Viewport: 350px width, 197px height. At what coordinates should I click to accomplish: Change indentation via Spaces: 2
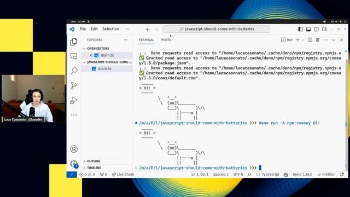pos(221,175)
